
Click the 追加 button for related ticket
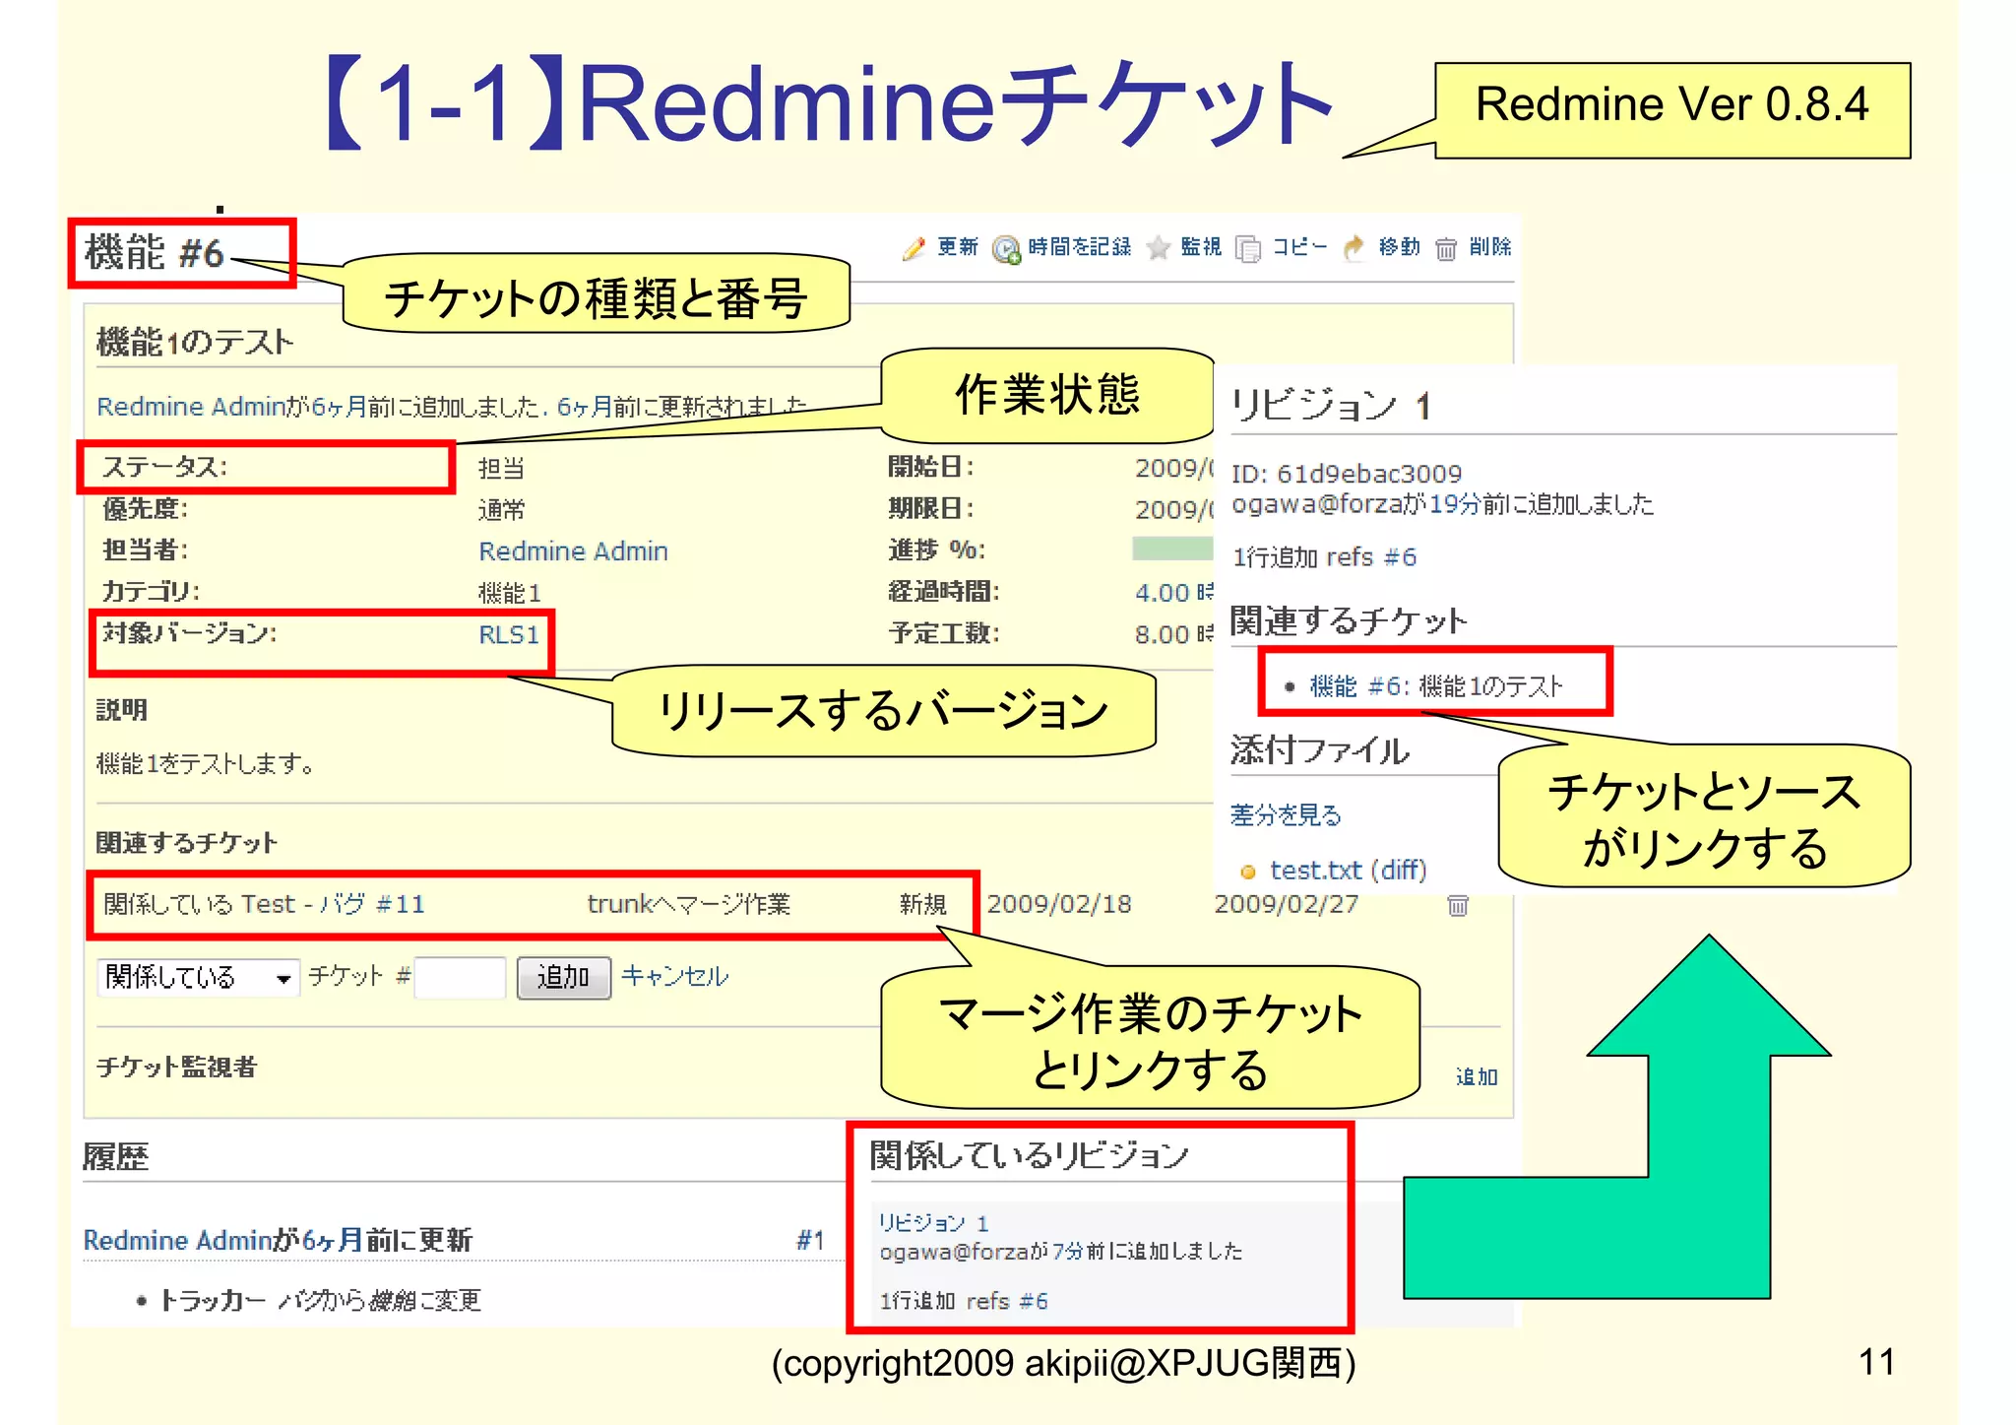coord(563,977)
